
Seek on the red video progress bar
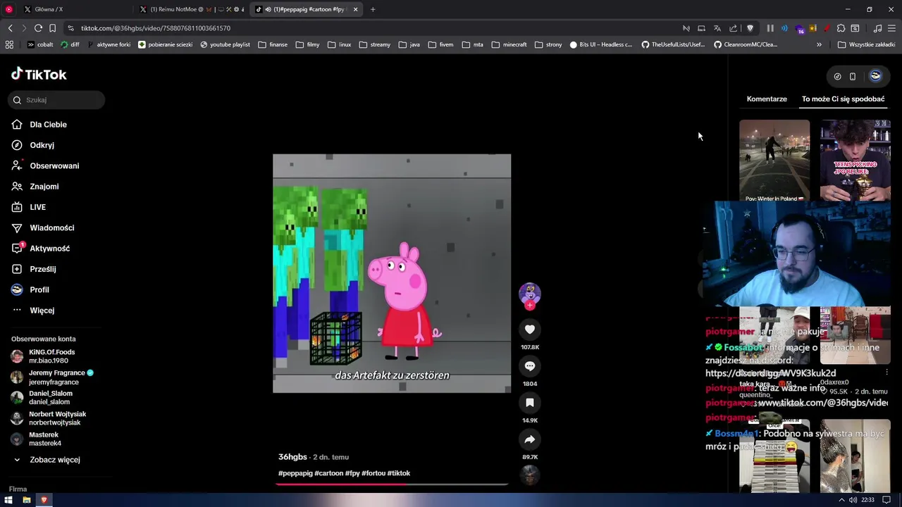pos(392,484)
